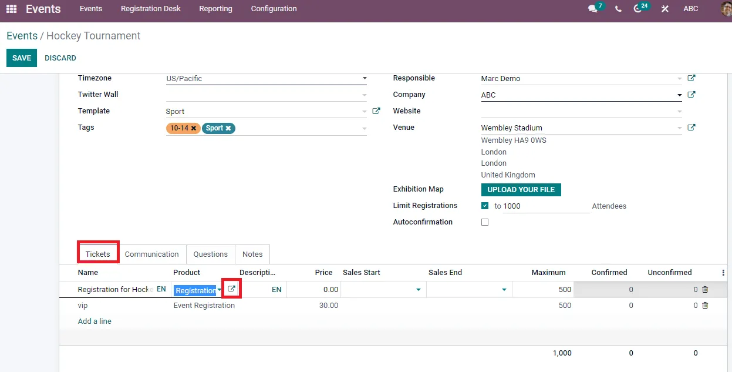The image size is (732, 372).
Task: Click the phone call icon
Action: 618,9
